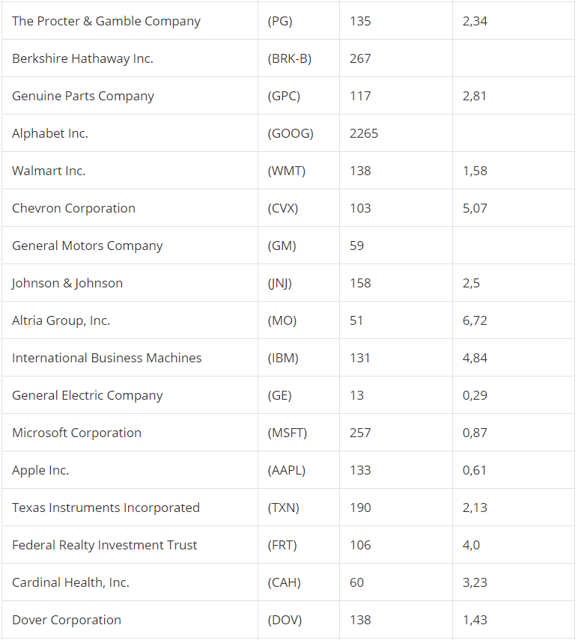Image resolution: width=578 pixels, height=640 pixels.
Task: Click International Business Machines name
Action: (x=107, y=358)
